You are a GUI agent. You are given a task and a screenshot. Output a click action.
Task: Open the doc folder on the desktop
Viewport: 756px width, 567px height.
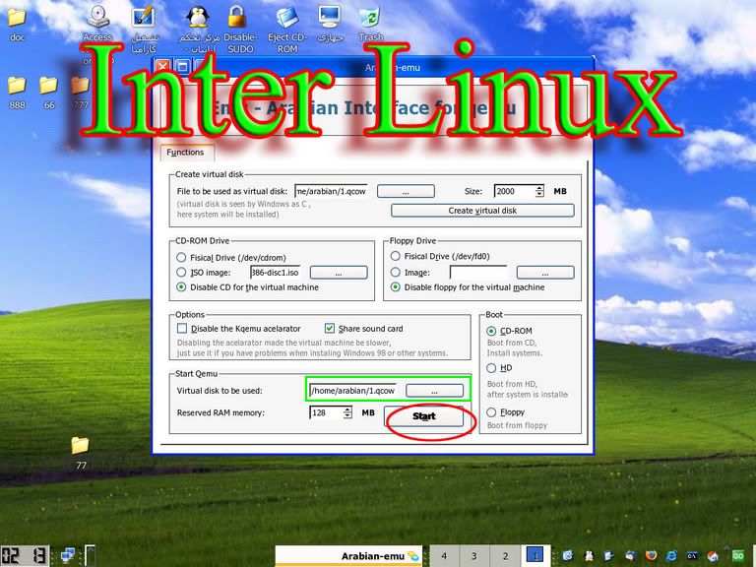tap(17, 18)
